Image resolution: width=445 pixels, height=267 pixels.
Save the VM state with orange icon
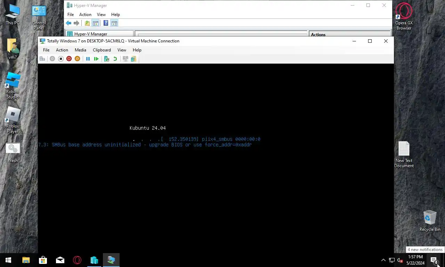pos(77,59)
